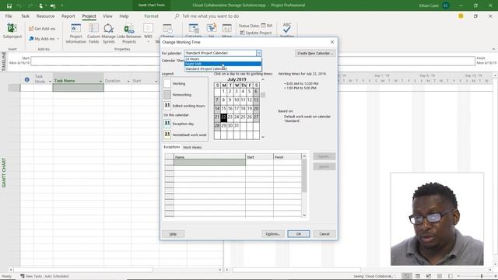Select 24 Hours calendar option
This screenshot has width=498, height=280.
(x=223, y=59)
